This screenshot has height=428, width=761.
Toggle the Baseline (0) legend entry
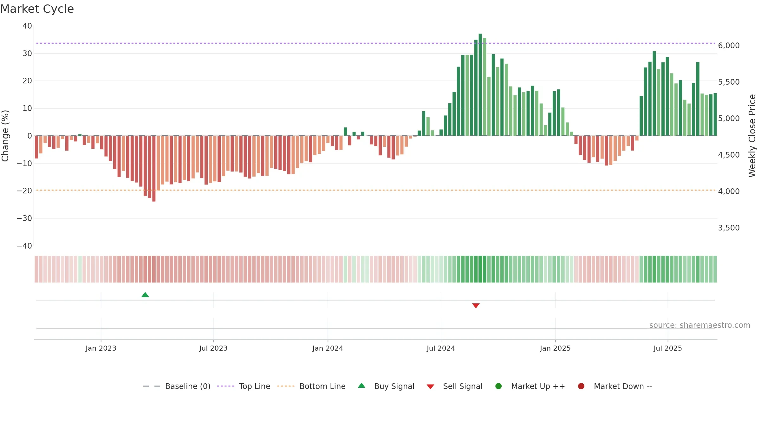(x=177, y=386)
